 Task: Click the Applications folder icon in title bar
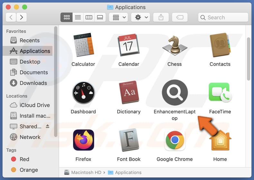pos(110,7)
